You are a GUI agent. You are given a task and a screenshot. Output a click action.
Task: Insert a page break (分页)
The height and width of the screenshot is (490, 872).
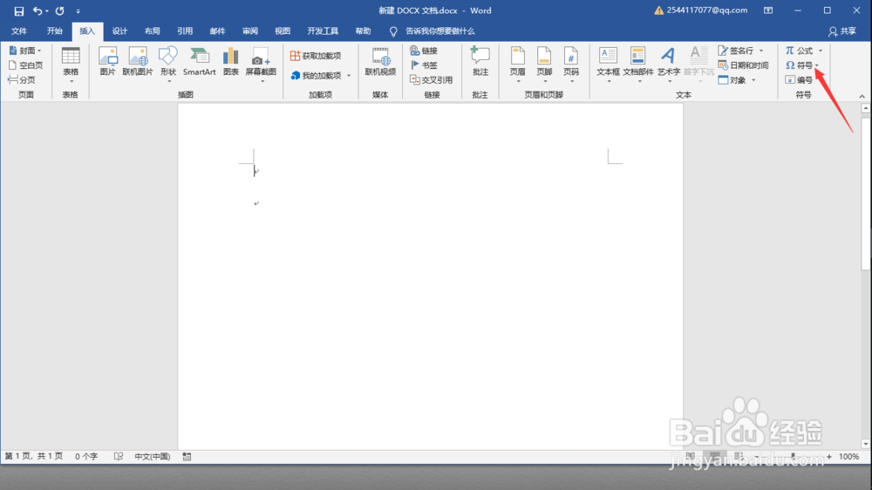pos(22,79)
